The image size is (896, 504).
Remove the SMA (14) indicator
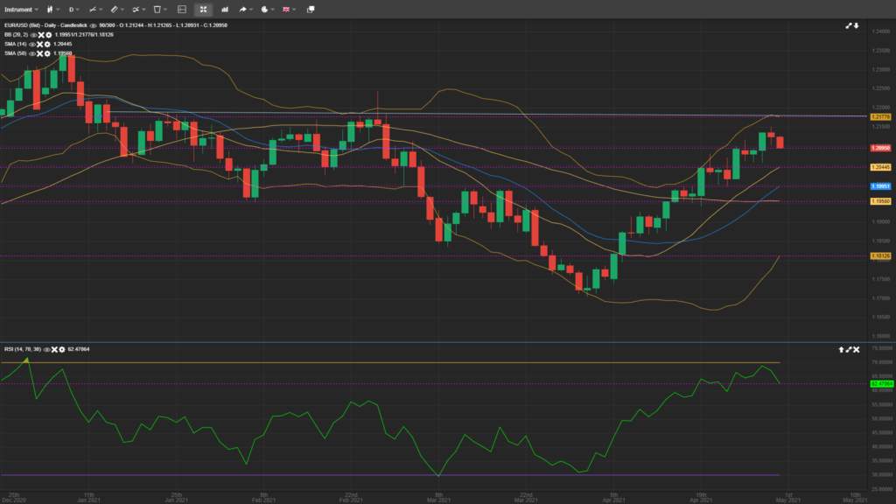point(39,44)
